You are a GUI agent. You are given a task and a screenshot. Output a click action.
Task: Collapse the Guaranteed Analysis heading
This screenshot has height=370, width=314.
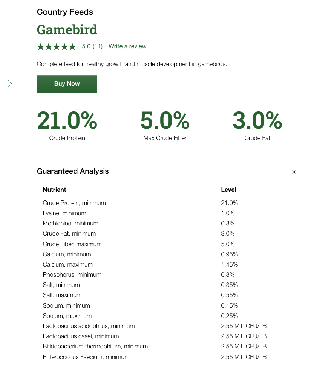(x=73, y=171)
